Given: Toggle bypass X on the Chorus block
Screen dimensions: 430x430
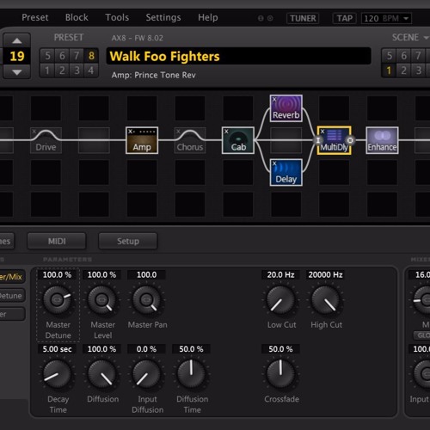Looking at the screenshot, I should click(x=178, y=132).
